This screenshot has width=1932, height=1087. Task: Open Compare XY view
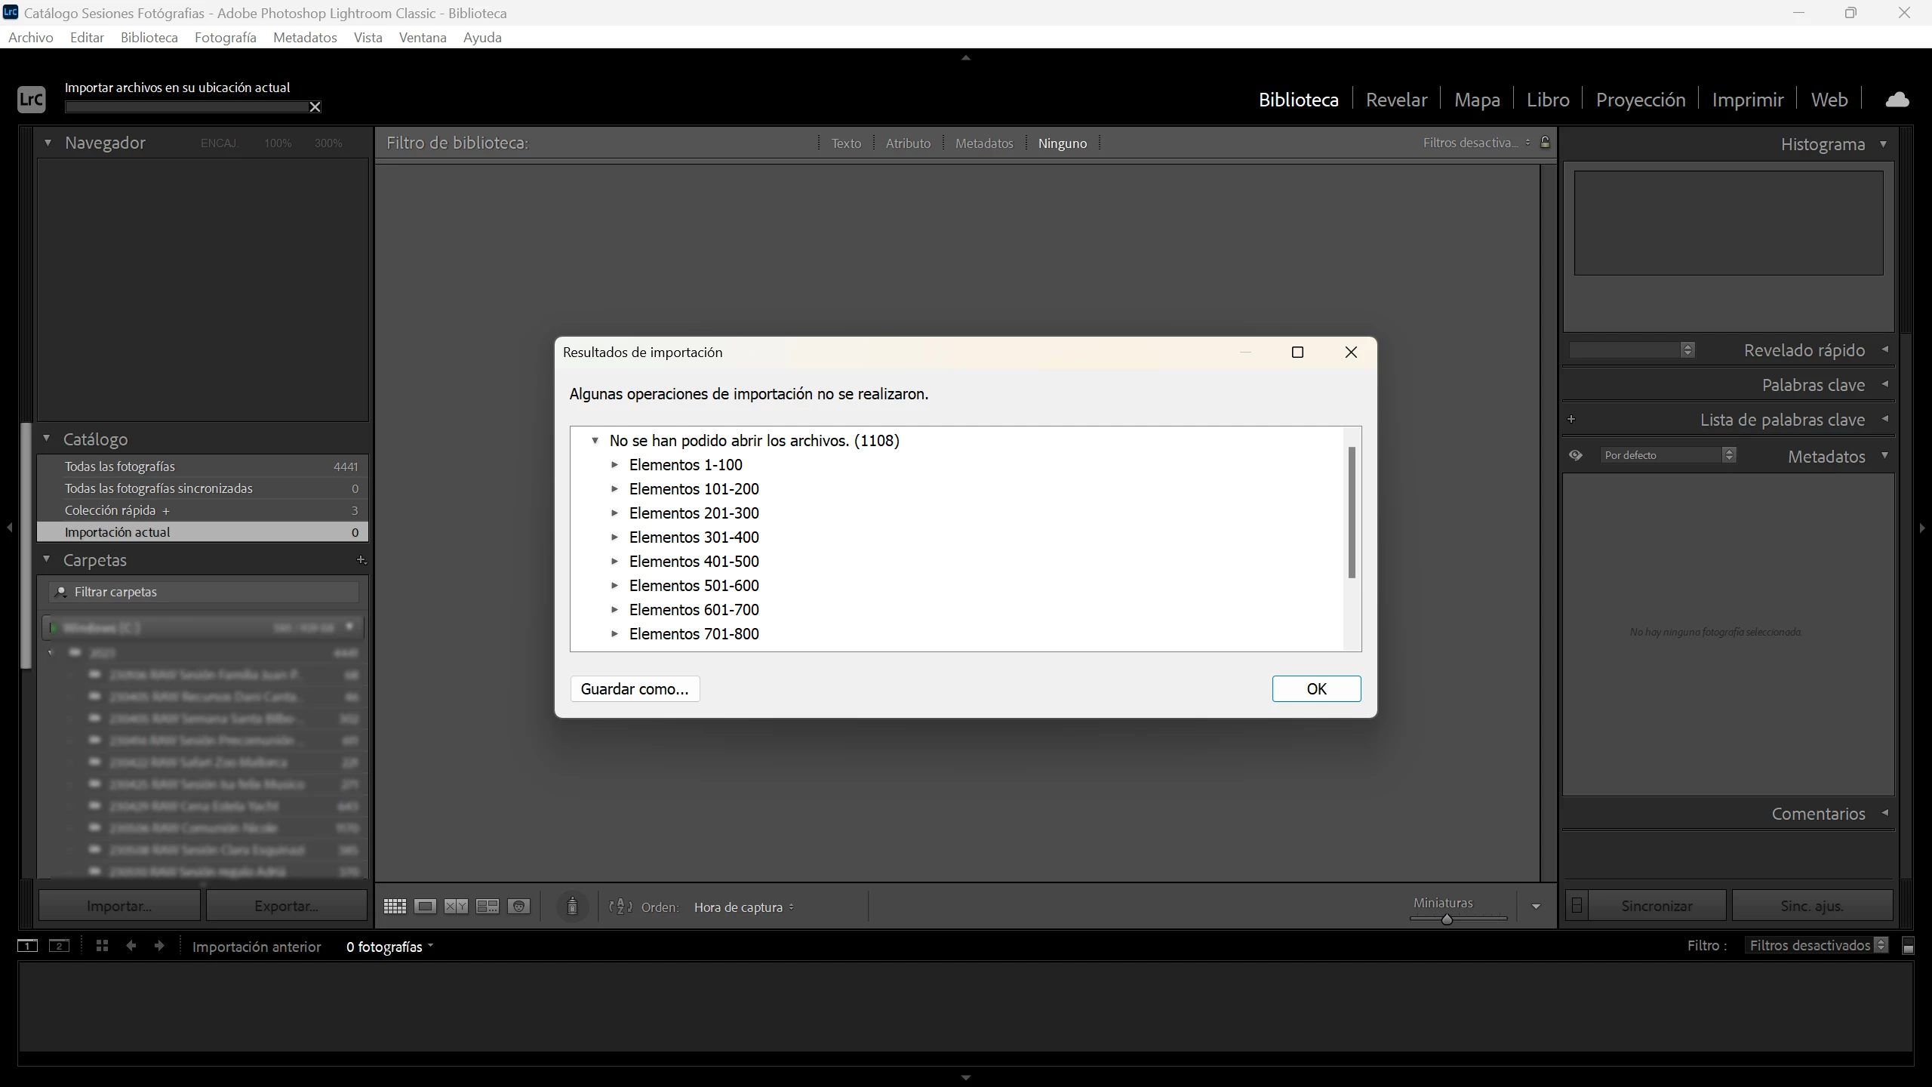click(x=456, y=907)
